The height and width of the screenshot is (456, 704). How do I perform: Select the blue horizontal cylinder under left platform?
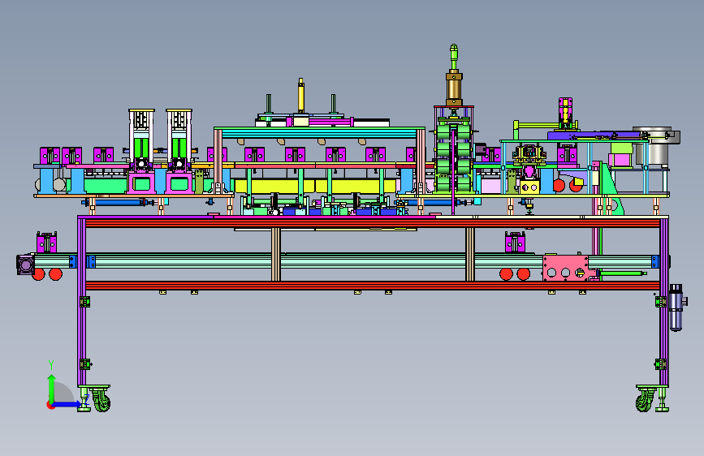coord(119,203)
